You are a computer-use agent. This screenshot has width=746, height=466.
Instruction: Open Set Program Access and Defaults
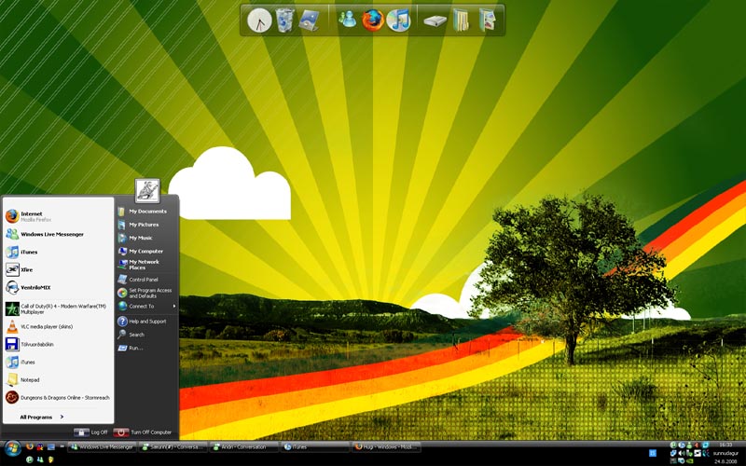(x=146, y=293)
